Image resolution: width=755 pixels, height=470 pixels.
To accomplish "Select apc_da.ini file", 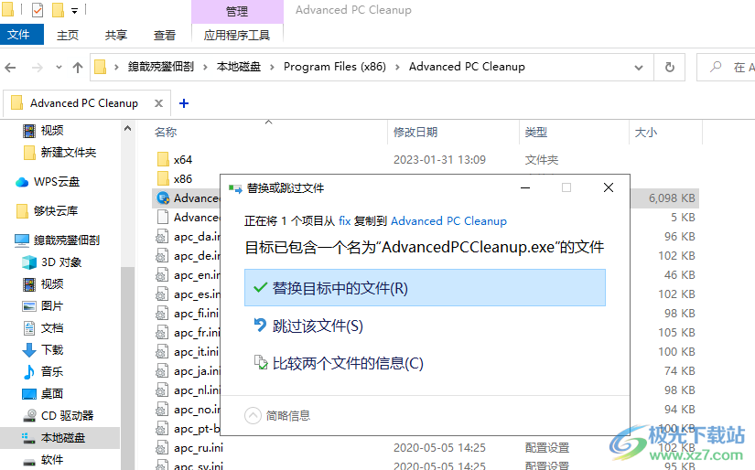I will click(197, 237).
